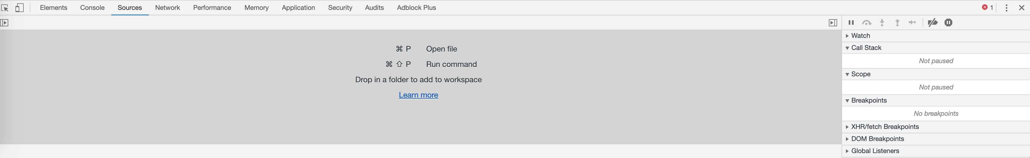Expand the XHR/fetch Breakpoints section

885,127
